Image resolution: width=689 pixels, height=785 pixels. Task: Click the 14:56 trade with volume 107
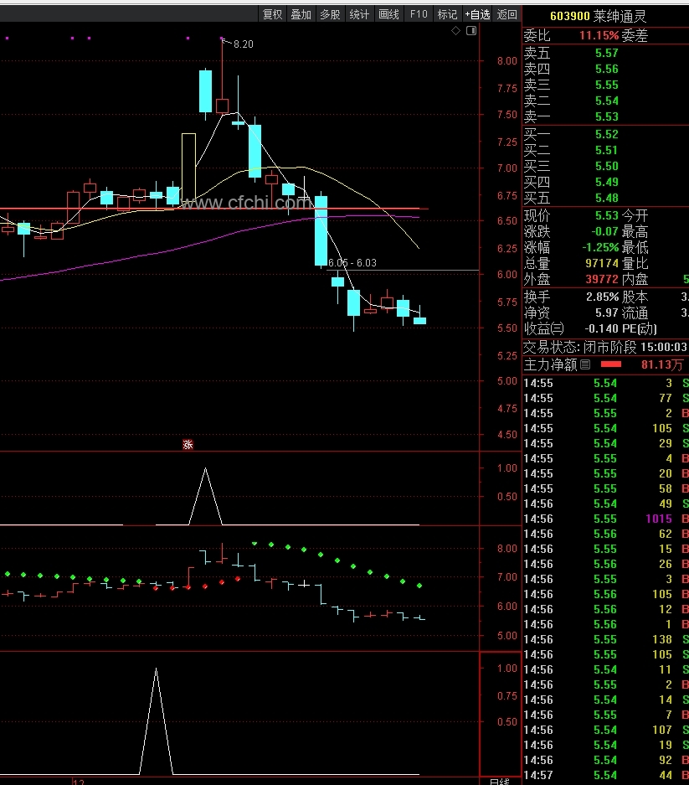(605, 730)
